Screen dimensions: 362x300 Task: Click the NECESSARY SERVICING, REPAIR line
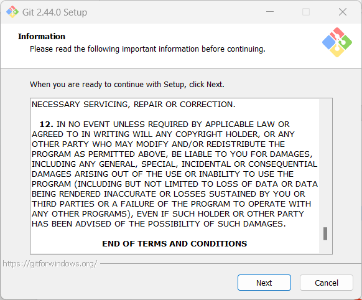coord(134,105)
